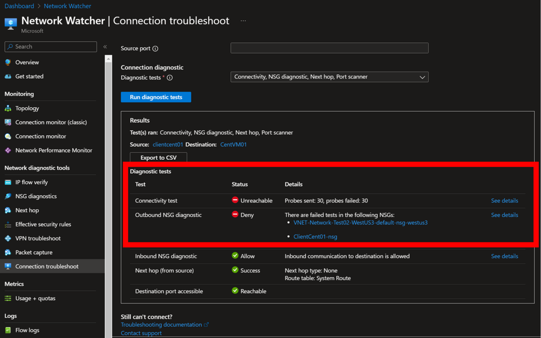Click the Get started cloud icon

8,76
